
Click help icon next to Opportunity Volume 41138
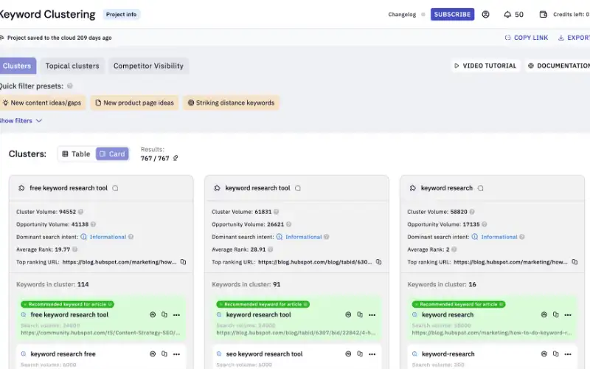tap(93, 224)
